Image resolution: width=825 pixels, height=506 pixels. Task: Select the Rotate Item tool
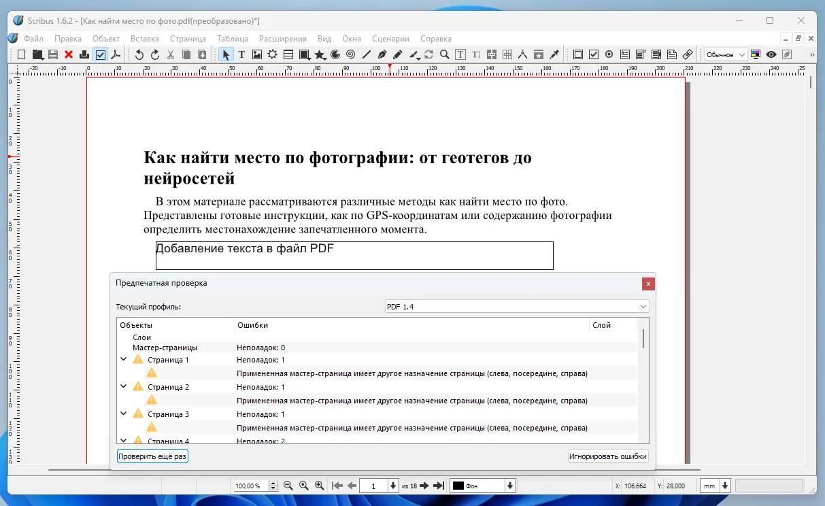(x=428, y=54)
